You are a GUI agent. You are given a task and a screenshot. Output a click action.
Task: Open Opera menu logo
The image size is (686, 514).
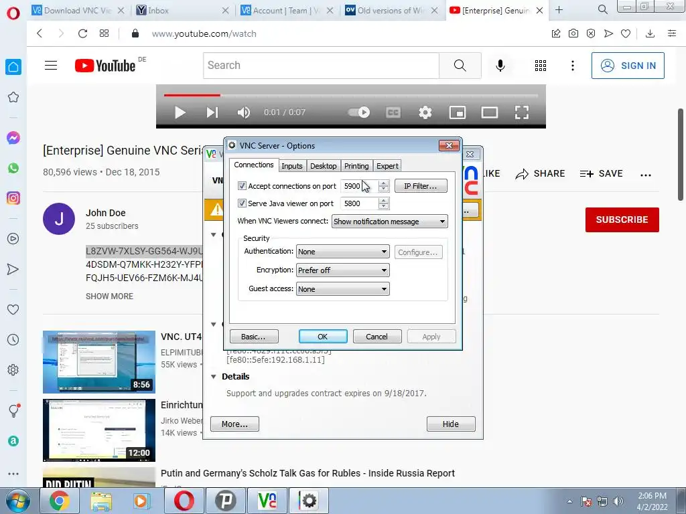point(13,13)
